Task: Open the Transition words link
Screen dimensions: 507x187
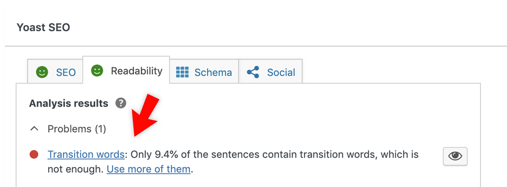Action: tap(86, 155)
